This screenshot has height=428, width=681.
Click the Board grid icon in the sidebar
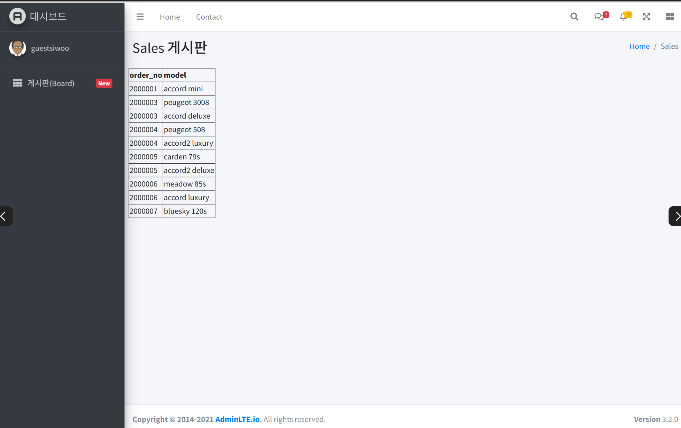[x=17, y=83]
